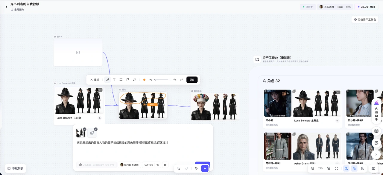Image resolution: width=383 pixels, height=175 pixels.
Task: Open the 16:9 1k aspect ratio selector
Action: [151, 165]
